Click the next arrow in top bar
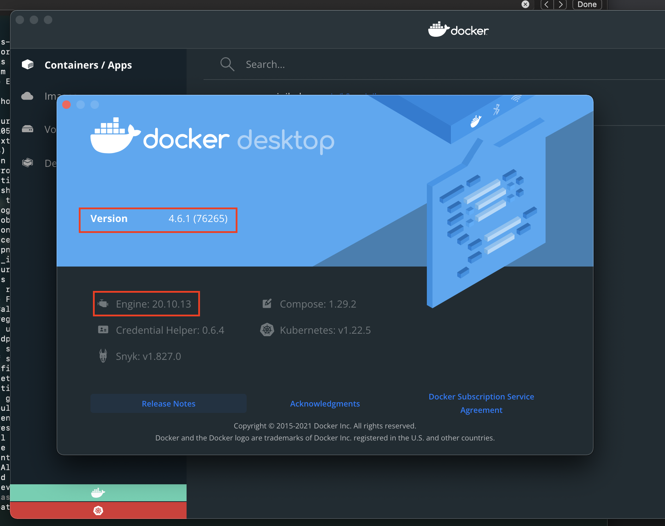 (x=560, y=5)
